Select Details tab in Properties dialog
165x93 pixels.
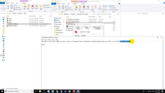pyautogui.click(x=86, y=27)
